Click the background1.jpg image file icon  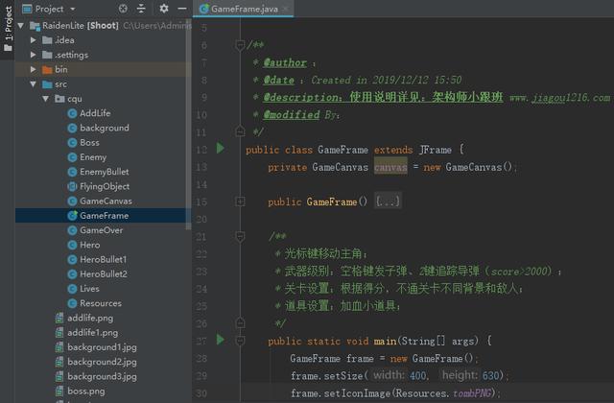[59, 347]
